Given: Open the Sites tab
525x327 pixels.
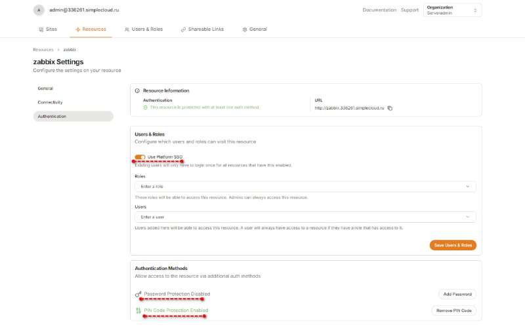Looking at the screenshot, I should 48,29.
